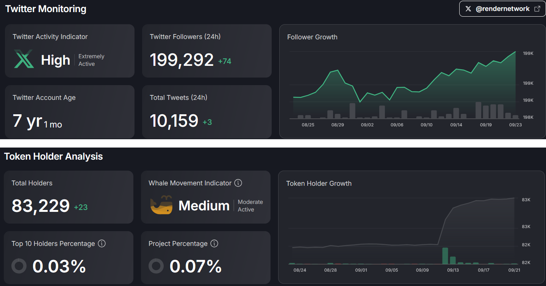Viewport: 546px width, 286px height.
Task: Click the total tweets value 10,159
Action: (x=174, y=121)
